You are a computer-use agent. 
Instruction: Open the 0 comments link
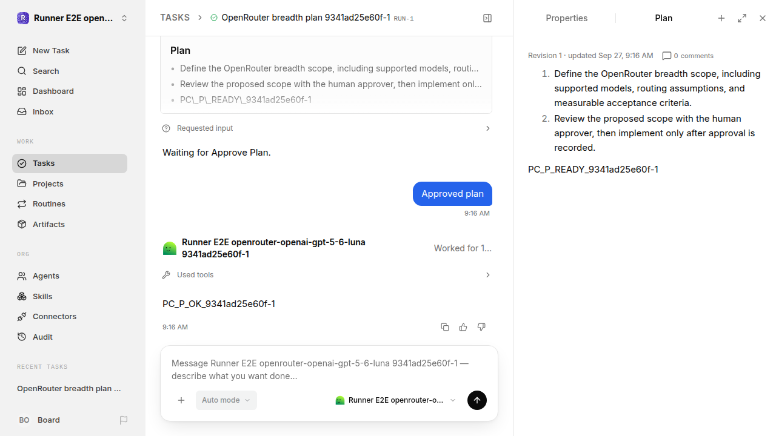tap(688, 56)
